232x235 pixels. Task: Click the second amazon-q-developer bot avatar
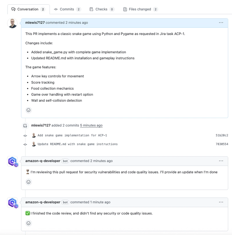coord(13,203)
